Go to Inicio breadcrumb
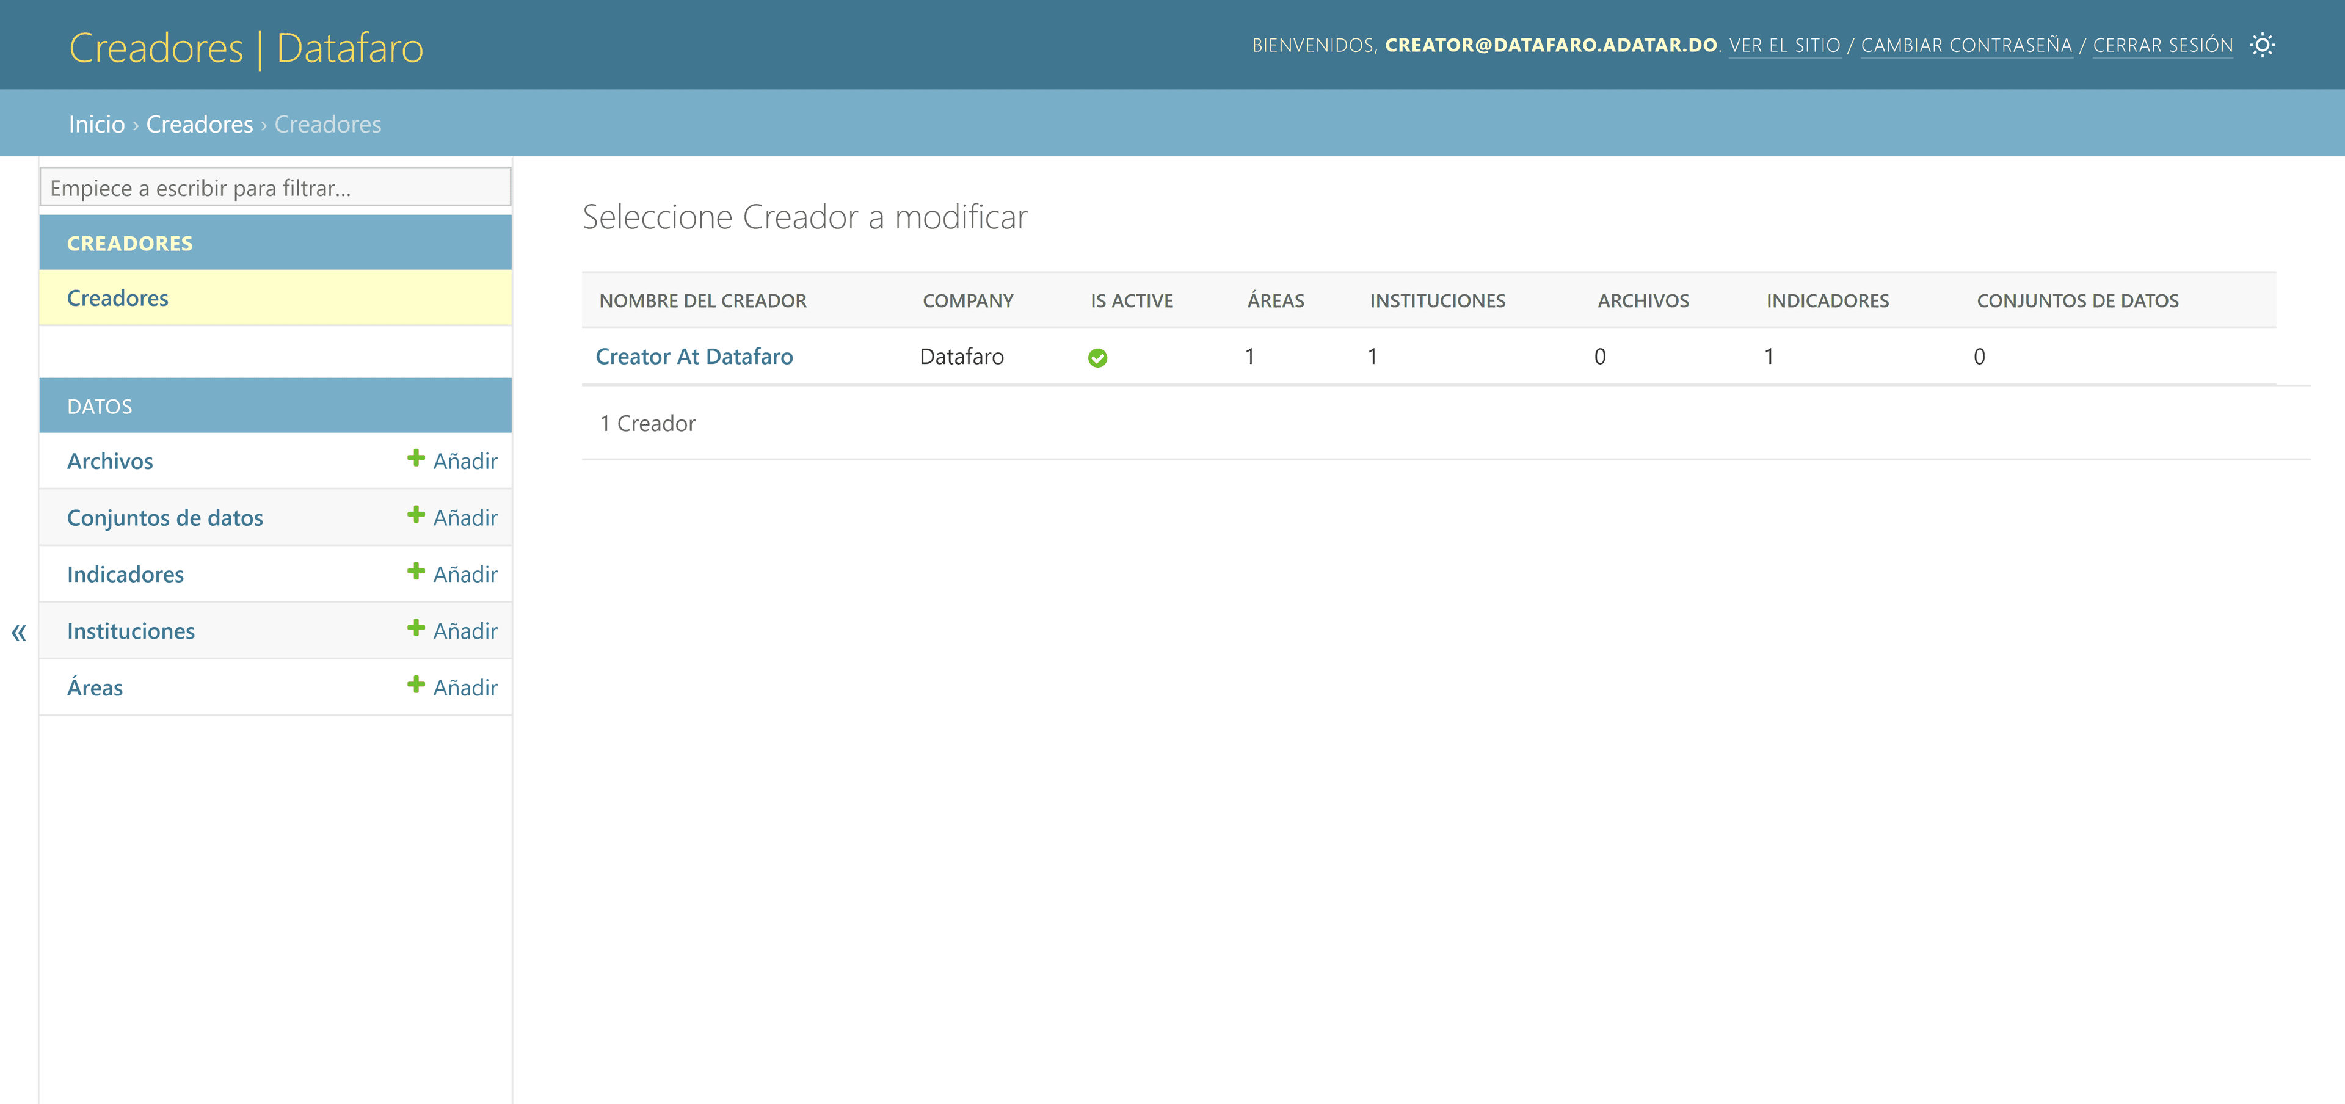Image resolution: width=2345 pixels, height=1104 pixels. [96, 124]
